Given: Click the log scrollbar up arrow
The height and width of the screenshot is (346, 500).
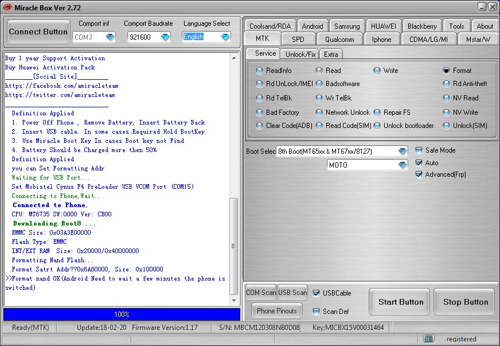Looking at the screenshot, I should tap(234, 58).
